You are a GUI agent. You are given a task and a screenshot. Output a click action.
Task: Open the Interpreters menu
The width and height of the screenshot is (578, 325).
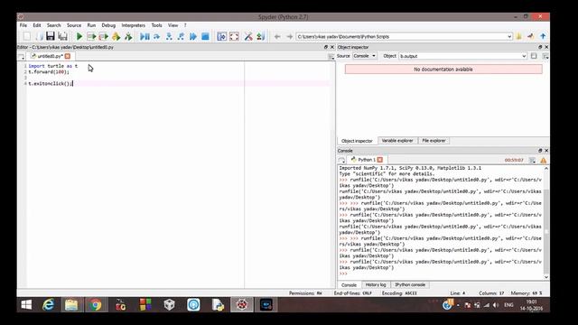[133, 25]
